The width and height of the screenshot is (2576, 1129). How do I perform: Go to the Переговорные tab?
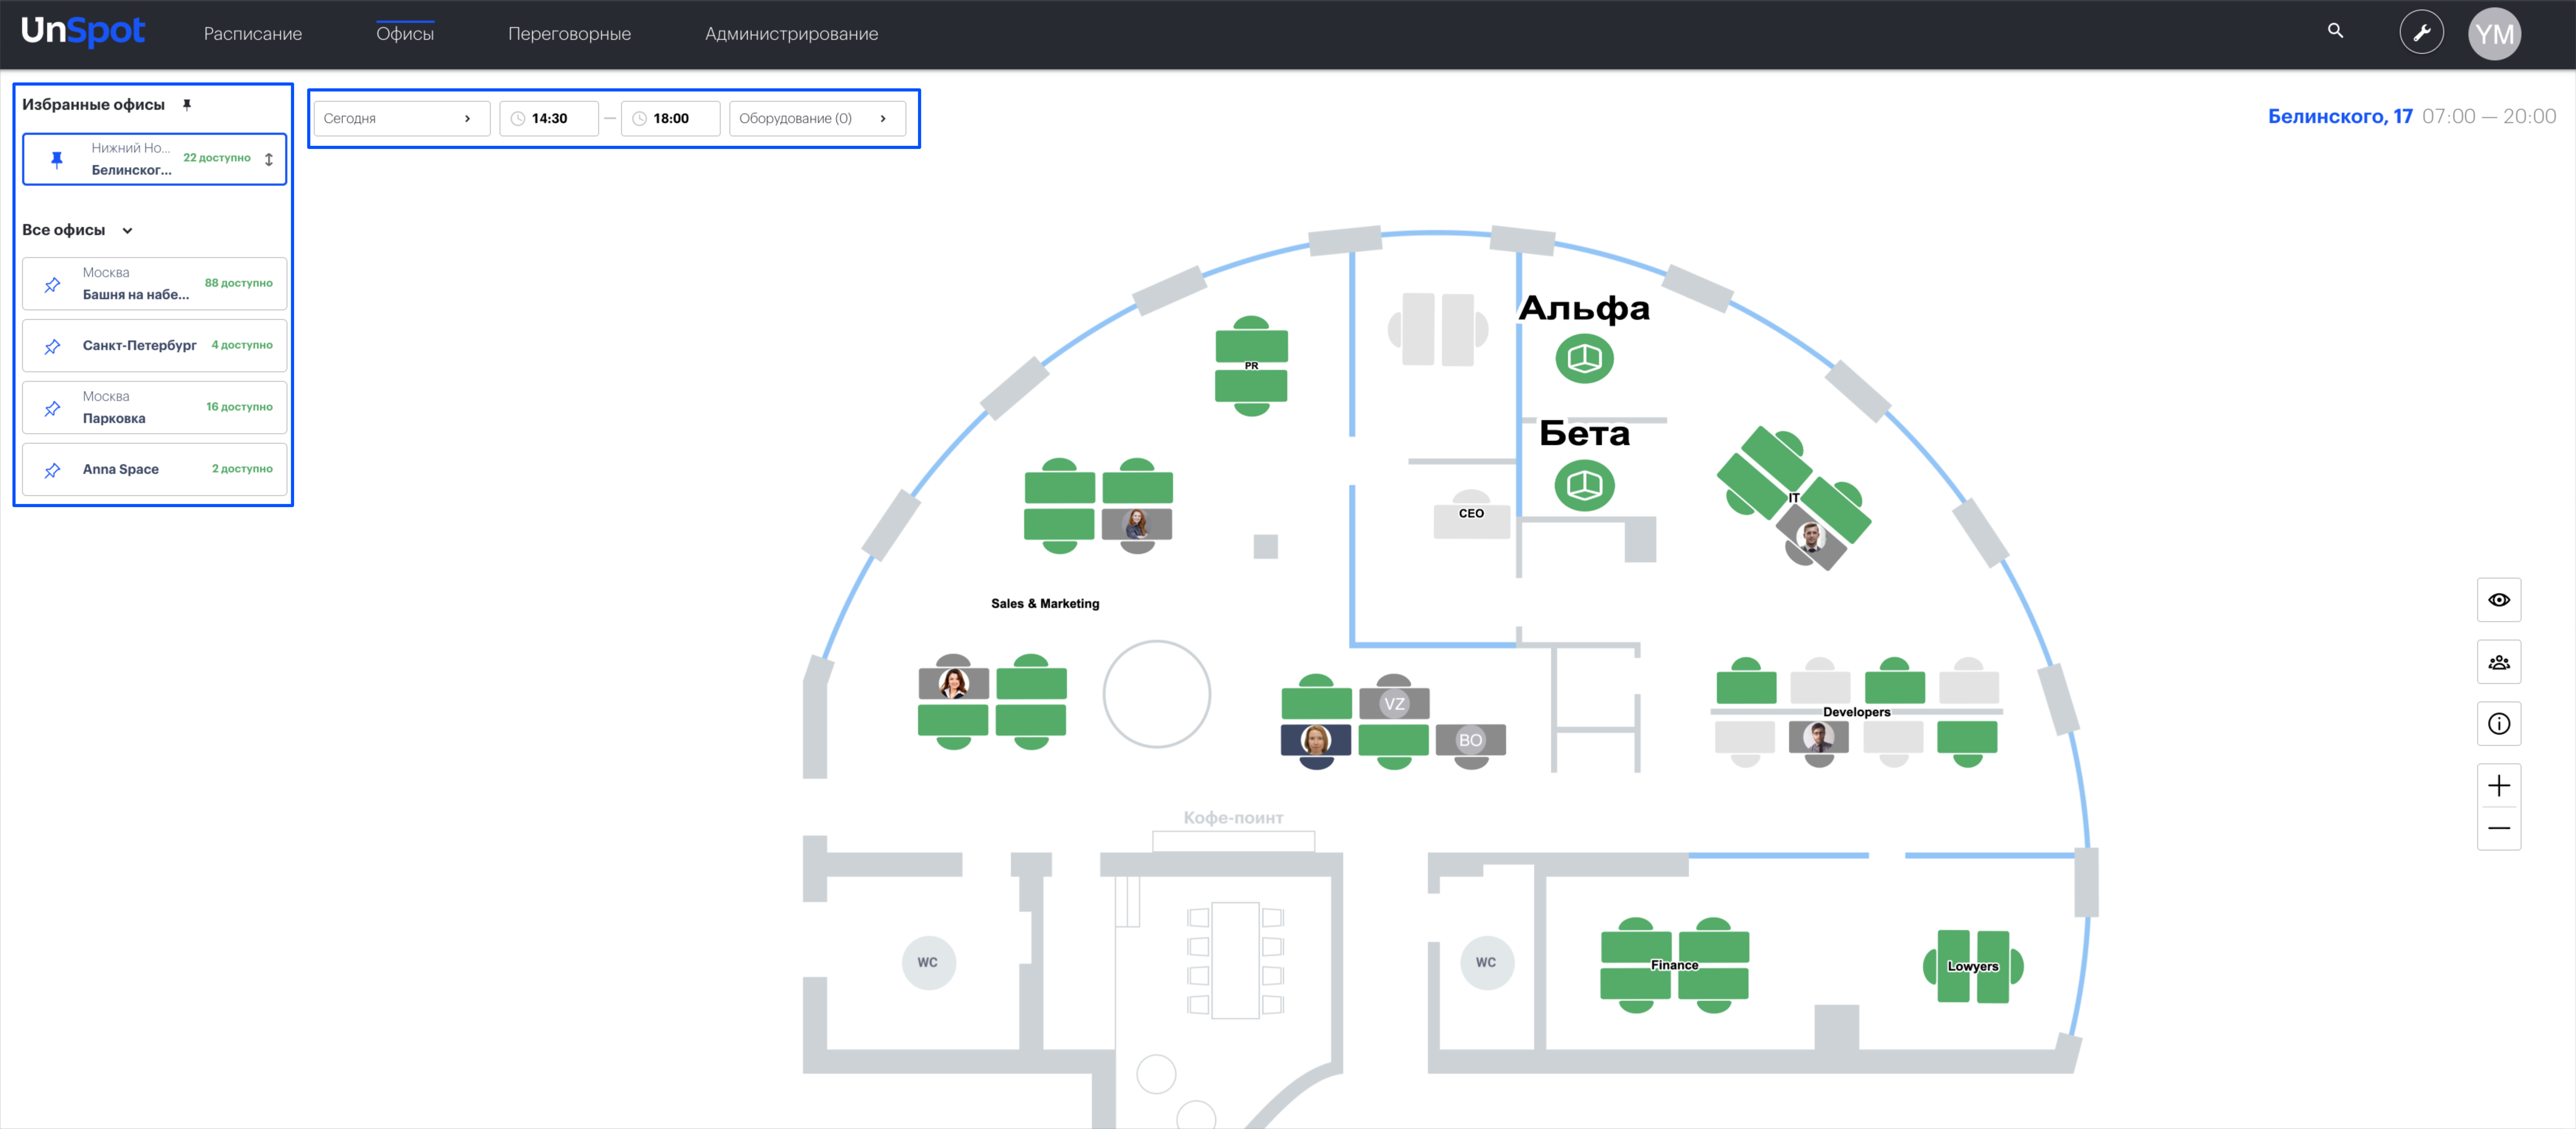click(x=569, y=34)
